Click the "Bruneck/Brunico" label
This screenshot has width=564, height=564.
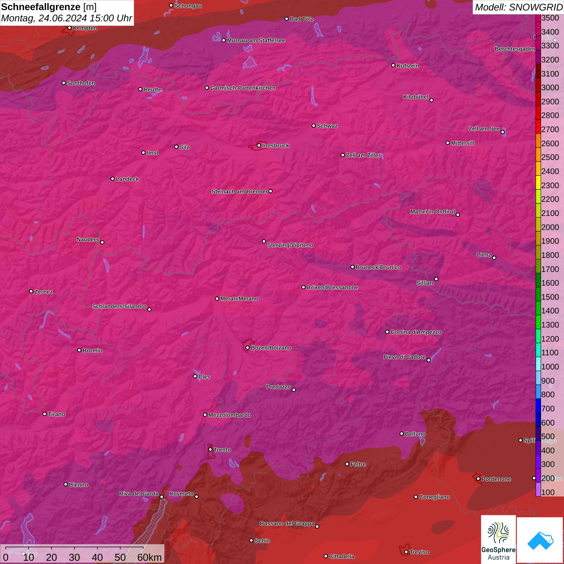click(x=378, y=267)
